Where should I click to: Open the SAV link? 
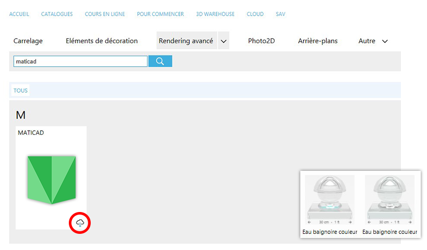pos(280,14)
